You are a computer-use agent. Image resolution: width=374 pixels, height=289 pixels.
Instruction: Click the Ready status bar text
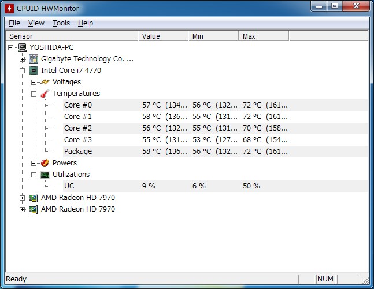[x=16, y=279]
